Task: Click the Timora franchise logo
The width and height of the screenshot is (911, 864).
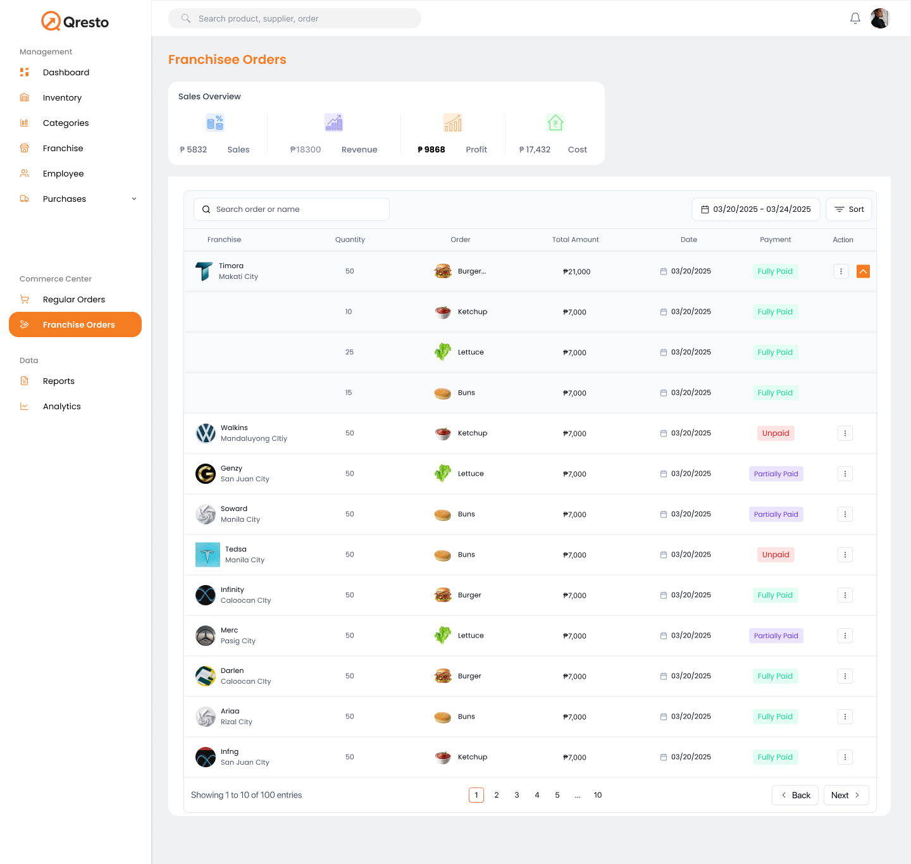Action: tap(204, 271)
